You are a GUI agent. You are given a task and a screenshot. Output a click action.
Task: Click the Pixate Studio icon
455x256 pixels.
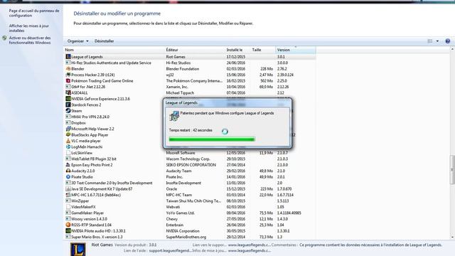click(68, 177)
